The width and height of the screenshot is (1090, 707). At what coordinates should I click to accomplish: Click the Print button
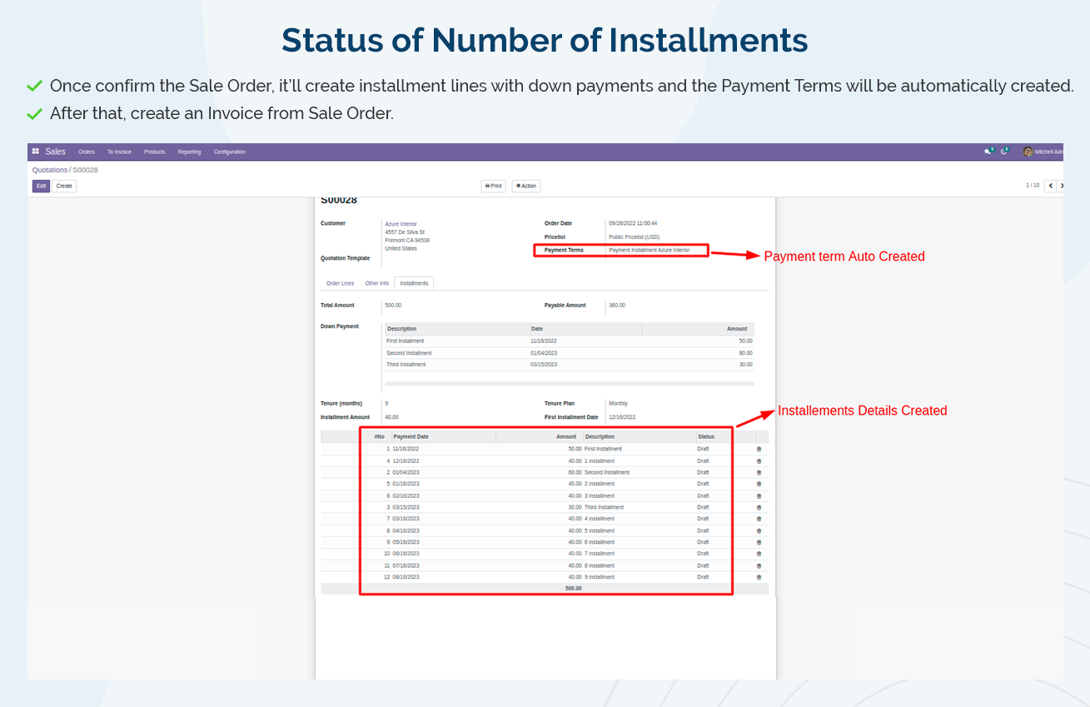coord(494,186)
